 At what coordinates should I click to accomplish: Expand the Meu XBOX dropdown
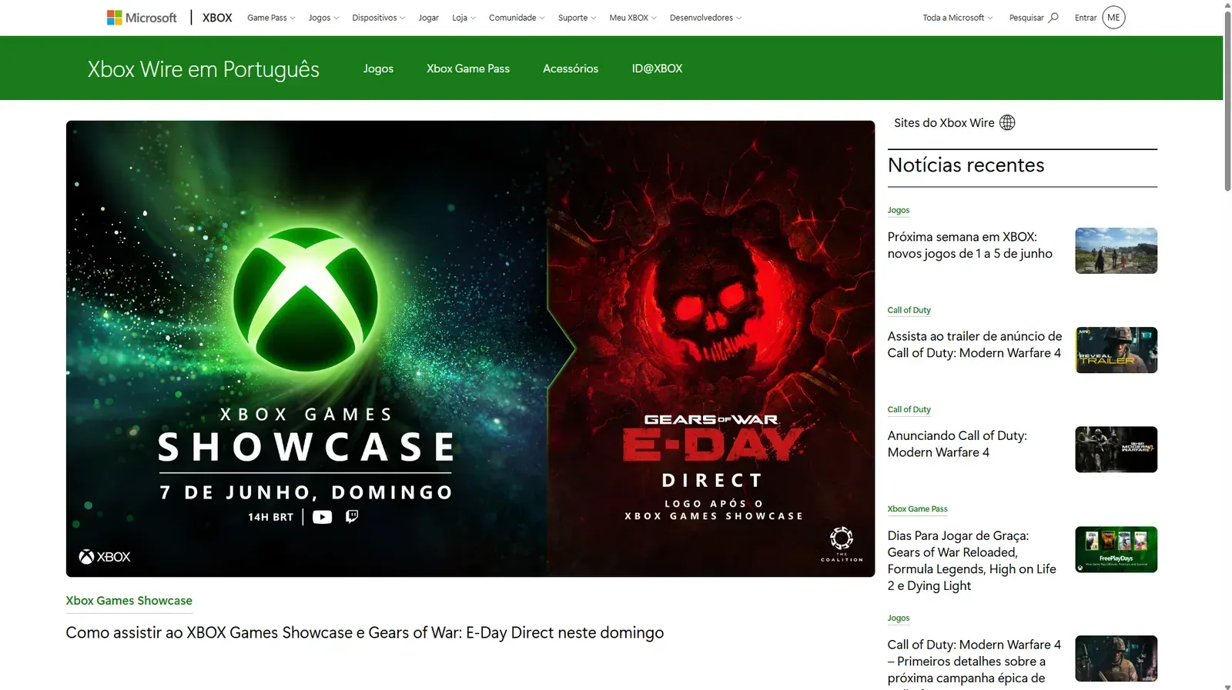tap(633, 18)
